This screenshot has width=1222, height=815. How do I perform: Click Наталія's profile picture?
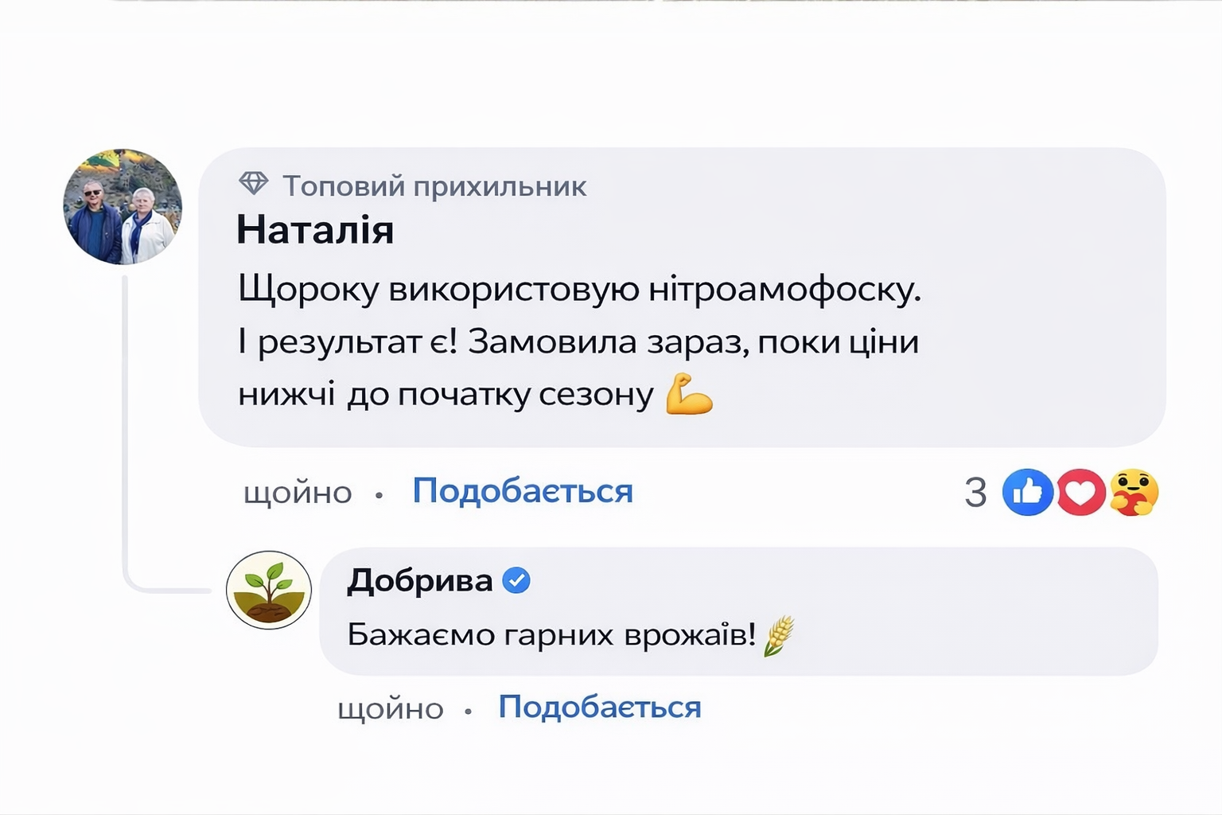(123, 206)
